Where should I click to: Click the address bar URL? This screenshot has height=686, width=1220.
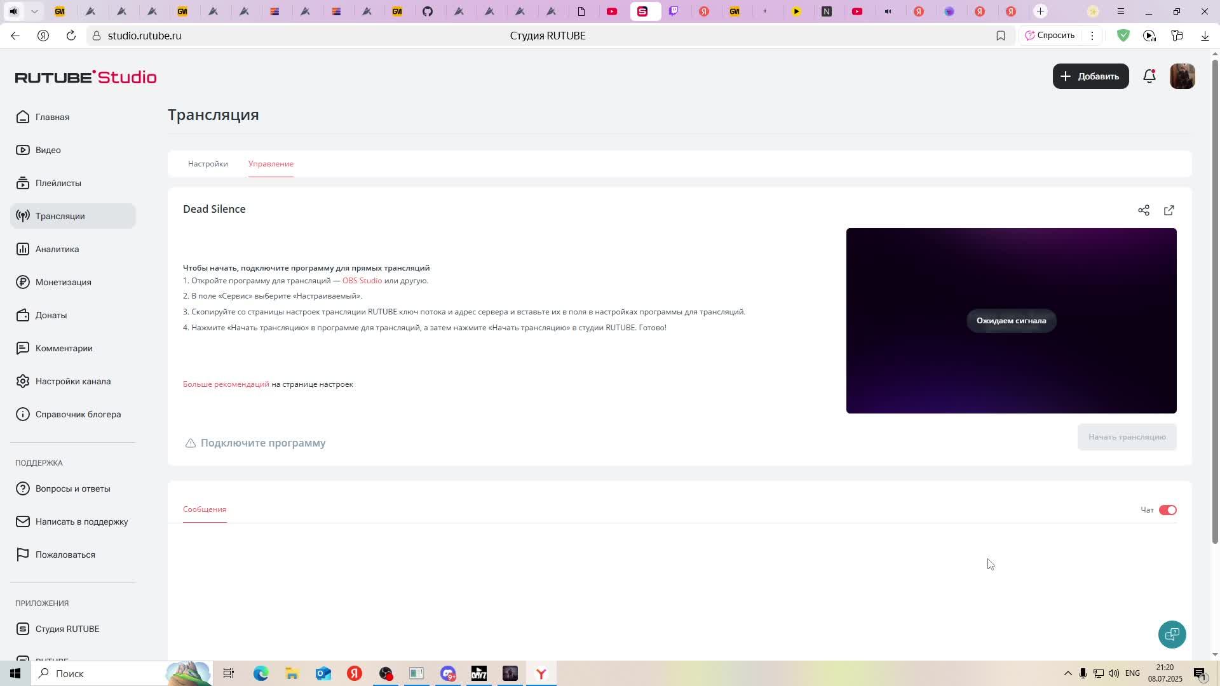coord(145,36)
